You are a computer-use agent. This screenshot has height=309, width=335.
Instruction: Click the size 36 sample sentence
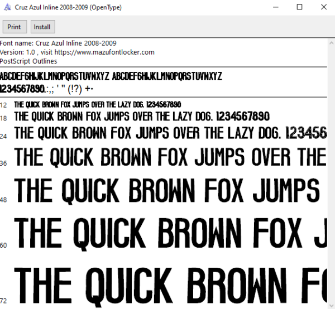click(170, 157)
